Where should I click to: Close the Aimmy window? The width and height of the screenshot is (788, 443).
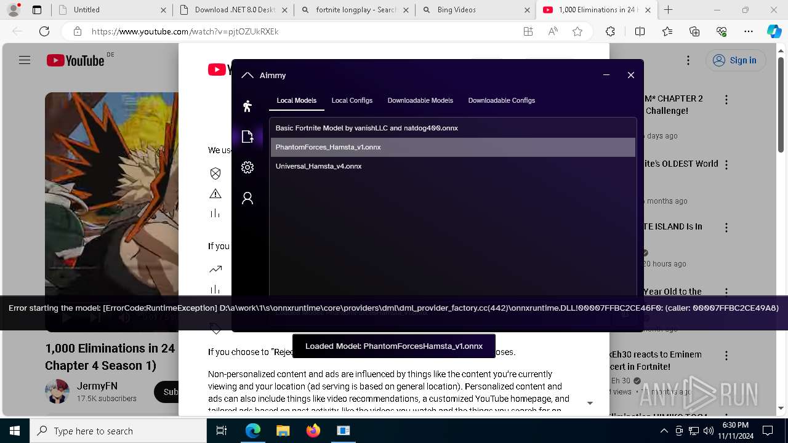(631, 75)
